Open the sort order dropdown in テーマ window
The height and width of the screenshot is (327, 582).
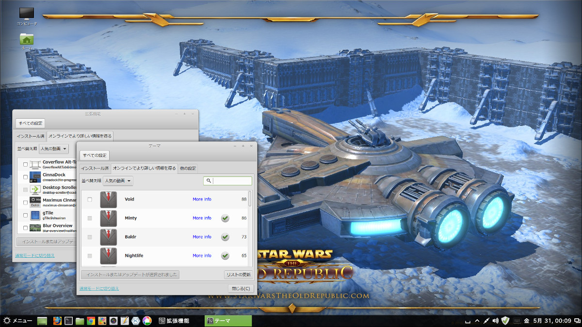pyautogui.click(x=118, y=181)
